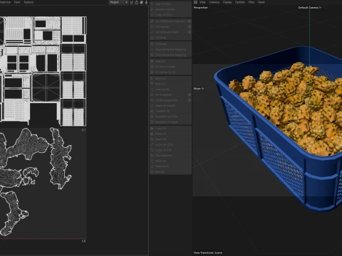
Task: Click the UV Peeler icon
Action: coord(152,44)
